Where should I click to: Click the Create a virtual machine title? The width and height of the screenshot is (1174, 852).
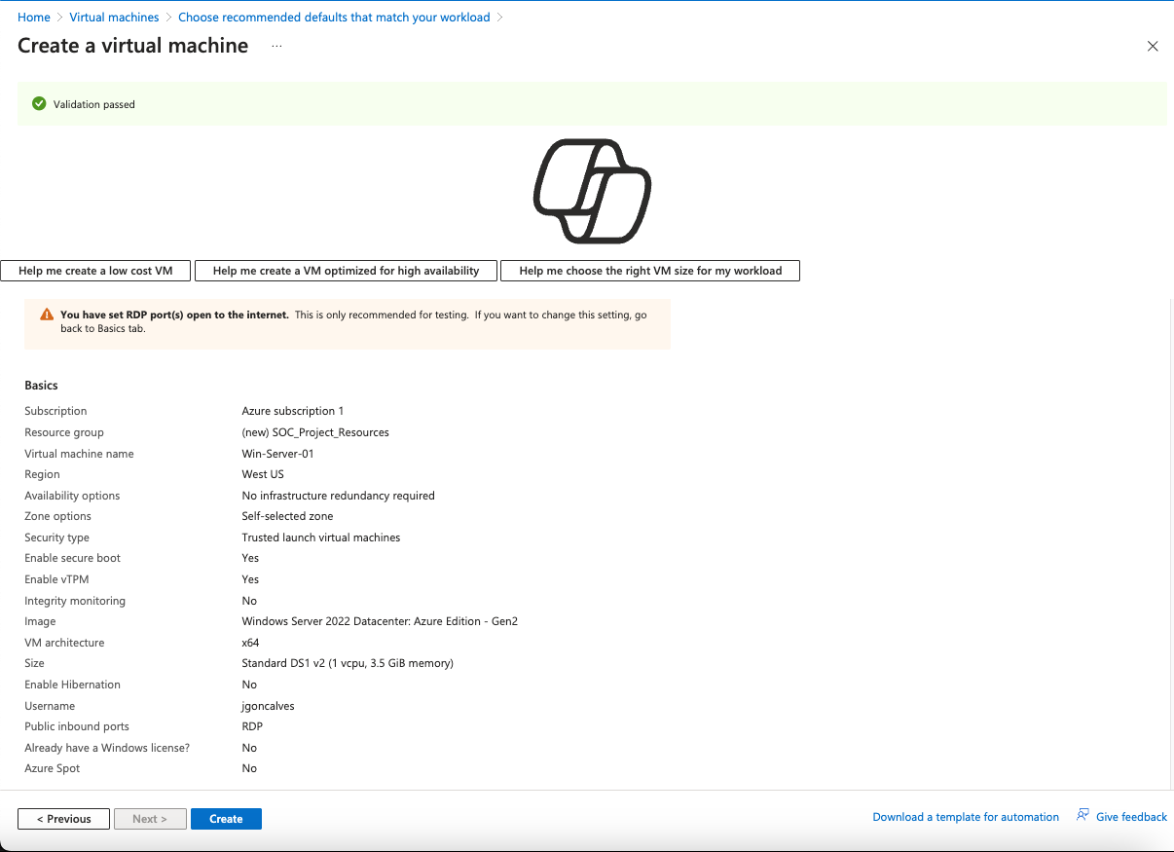[x=133, y=46]
